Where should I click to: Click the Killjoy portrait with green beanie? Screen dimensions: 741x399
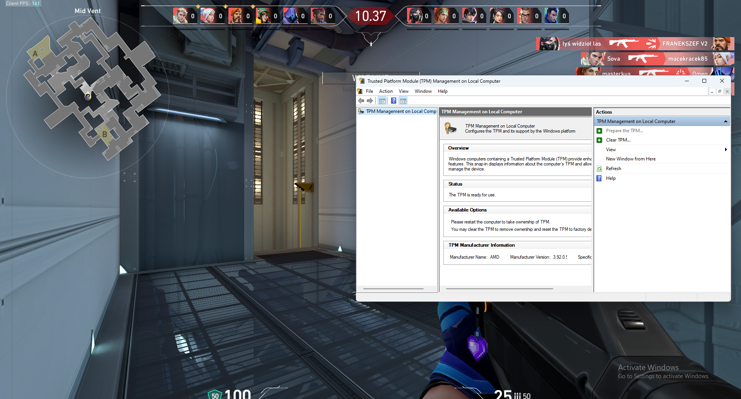[x=263, y=16]
